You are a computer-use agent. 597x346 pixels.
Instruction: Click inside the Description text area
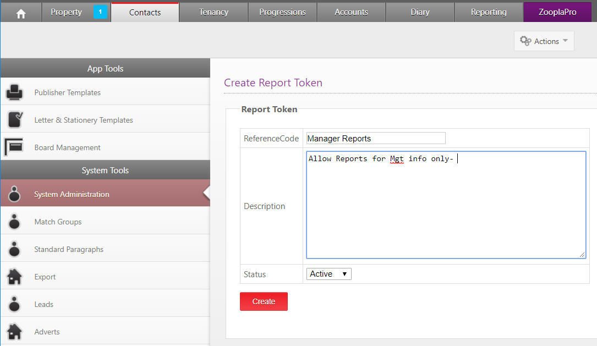click(446, 205)
